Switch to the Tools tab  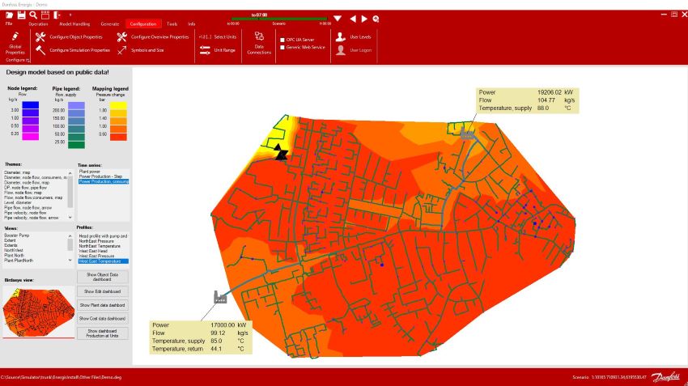click(x=172, y=24)
